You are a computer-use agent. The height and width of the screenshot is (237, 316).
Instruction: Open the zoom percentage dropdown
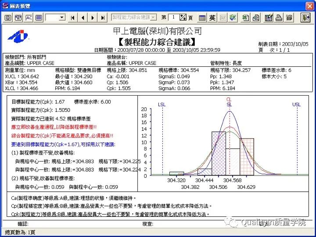click(x=62, y=18)
